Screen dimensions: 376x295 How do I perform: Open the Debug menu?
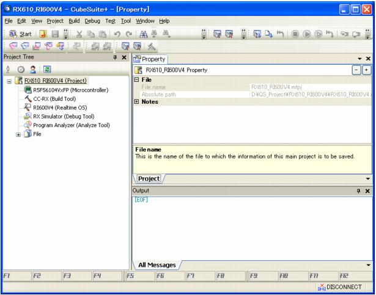pos(93,20)
